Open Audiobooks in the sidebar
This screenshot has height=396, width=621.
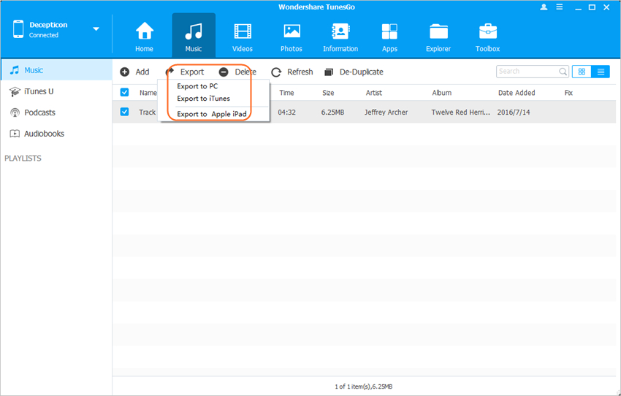click(x=56, y=134)
